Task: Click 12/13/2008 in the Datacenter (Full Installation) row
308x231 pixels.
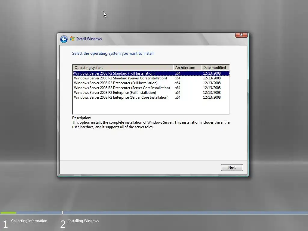Action: [x=212, y=83]
